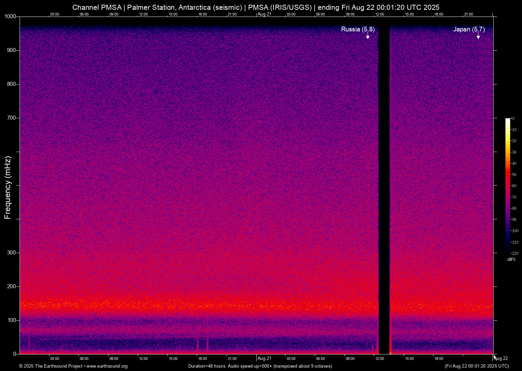Click the 1000 tick on frequency axis
Screen dimensions: 522x371
pos(10,17)
